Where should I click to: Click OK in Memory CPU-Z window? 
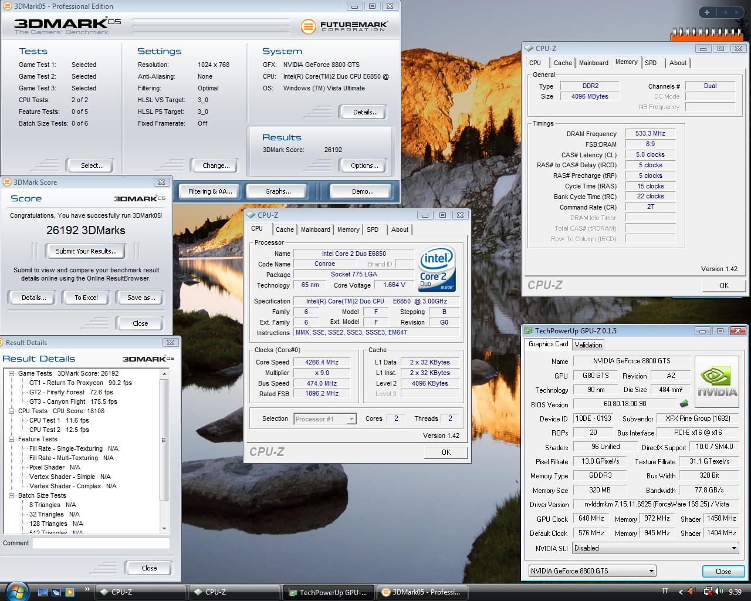724,285
